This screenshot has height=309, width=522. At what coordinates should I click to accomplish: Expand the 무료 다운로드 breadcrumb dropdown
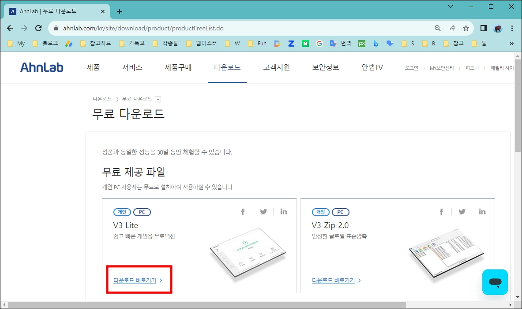pos(158,99)
